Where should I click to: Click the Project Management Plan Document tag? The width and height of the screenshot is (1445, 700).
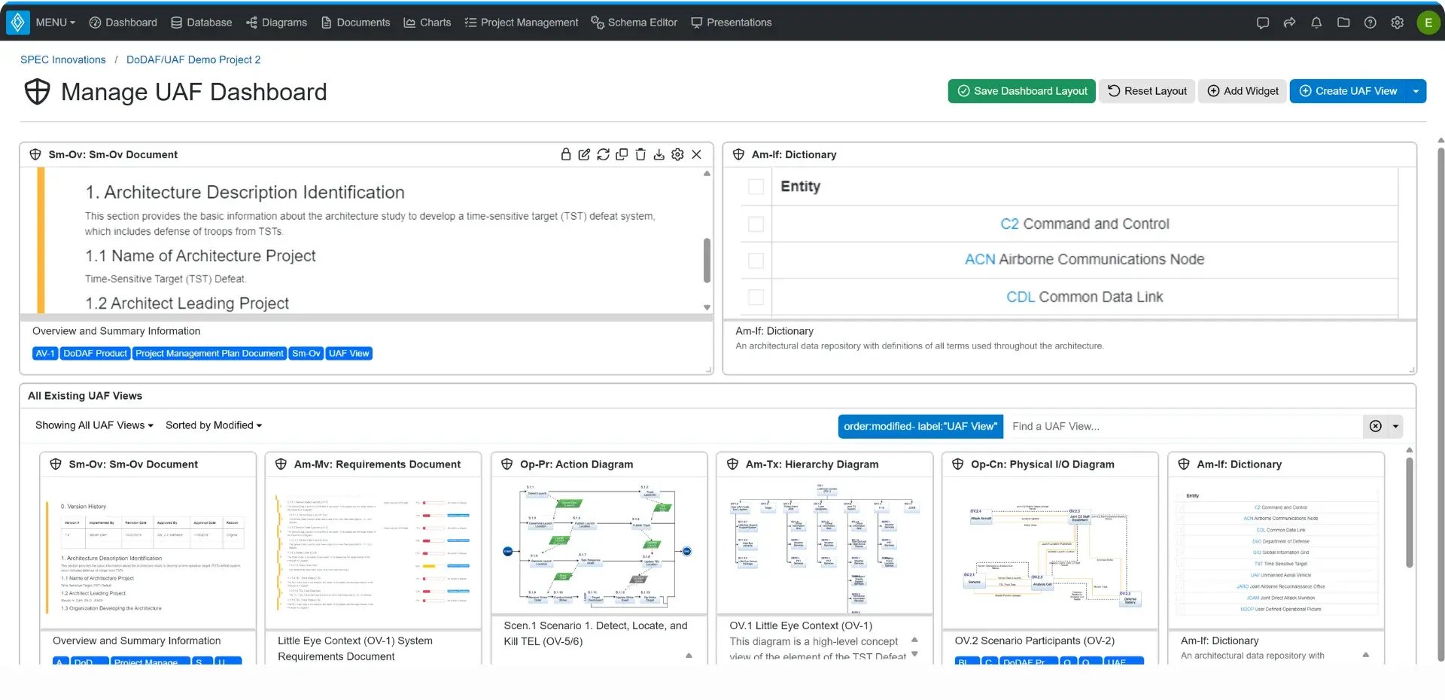click(x=209, y=353)
